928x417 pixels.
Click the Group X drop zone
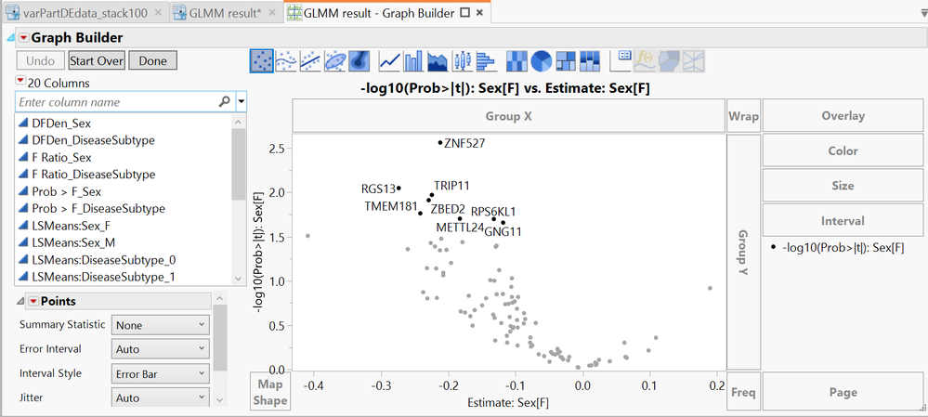[x=508, y=116]
